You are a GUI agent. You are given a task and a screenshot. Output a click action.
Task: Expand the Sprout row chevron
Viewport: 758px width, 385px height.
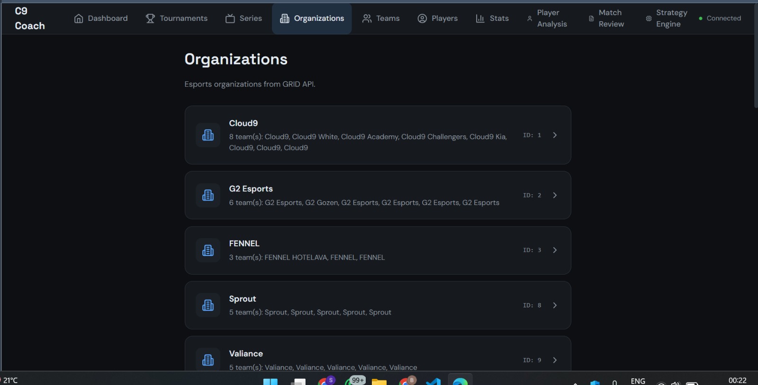pyautogui.click(x=555, y=305)
